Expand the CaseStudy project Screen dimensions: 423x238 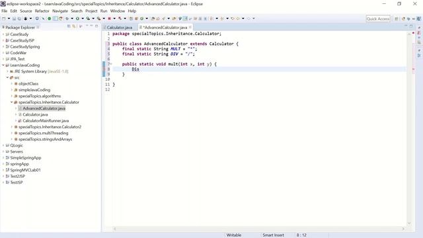3,34
